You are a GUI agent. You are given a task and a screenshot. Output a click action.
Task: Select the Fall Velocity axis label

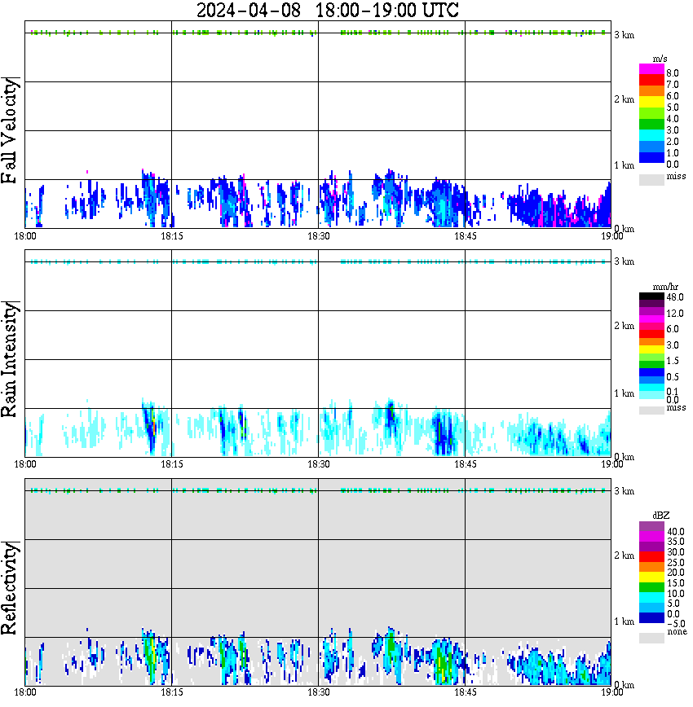click(10, 130)
